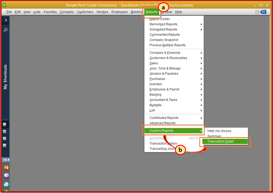Open the Favorites menu
The image size is (273, 193).
(x=50, y=12)
